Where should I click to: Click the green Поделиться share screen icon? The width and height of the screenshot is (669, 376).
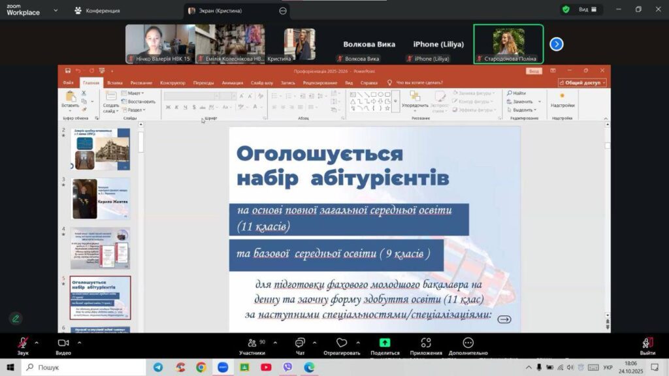tap(385, 343)
